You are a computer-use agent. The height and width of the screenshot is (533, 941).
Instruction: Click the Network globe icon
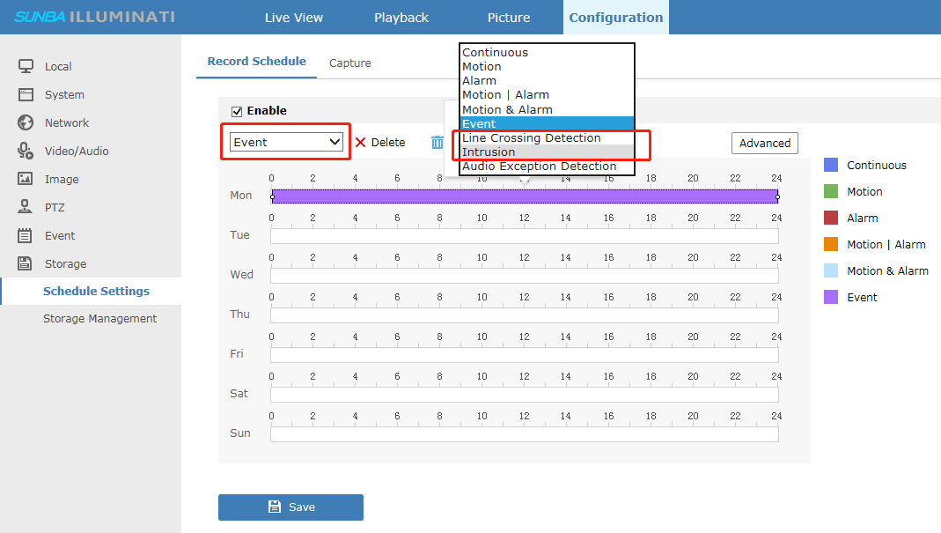26,122
